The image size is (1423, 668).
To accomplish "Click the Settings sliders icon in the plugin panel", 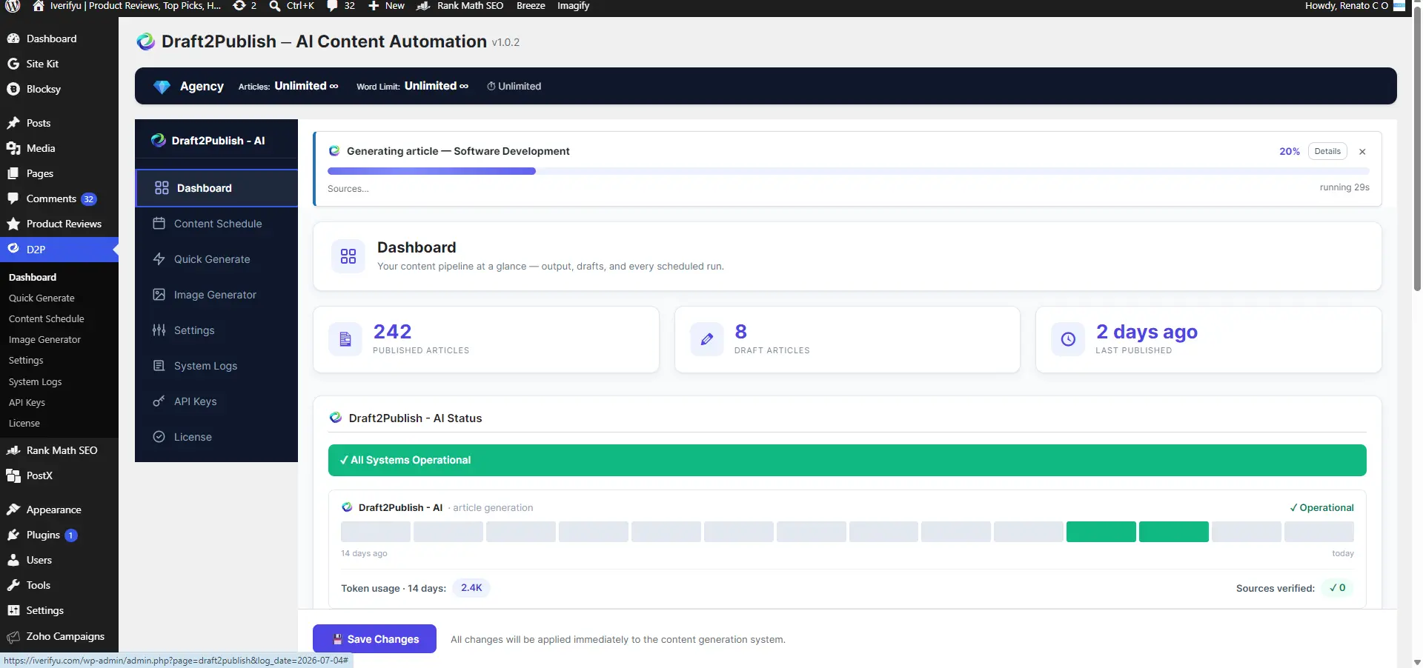I will coord(159,330).
